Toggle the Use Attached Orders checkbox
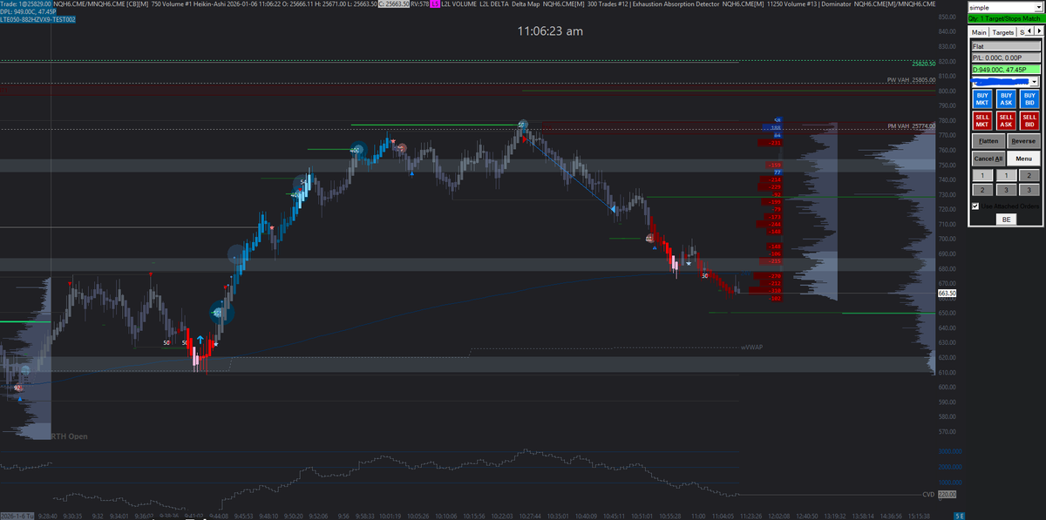The image size is (1046, 520). click(975, 206)
